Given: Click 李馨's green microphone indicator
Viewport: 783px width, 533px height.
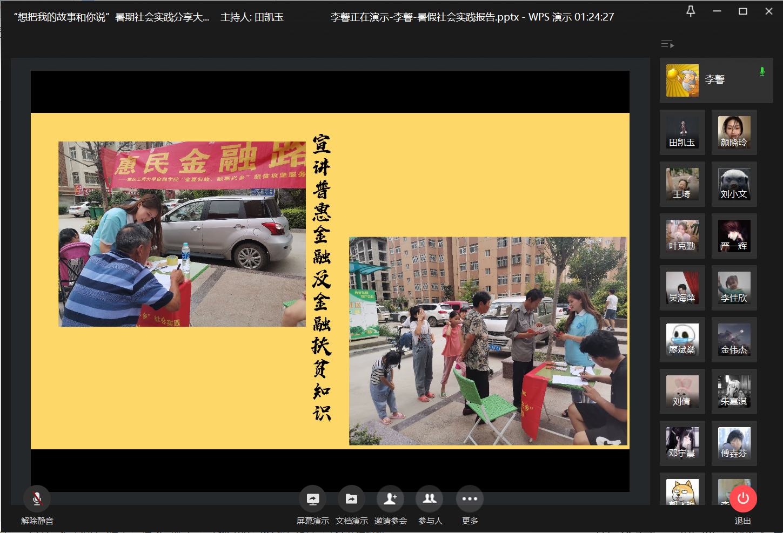Looking at the screenshot, I should click(x=762, y=71).
